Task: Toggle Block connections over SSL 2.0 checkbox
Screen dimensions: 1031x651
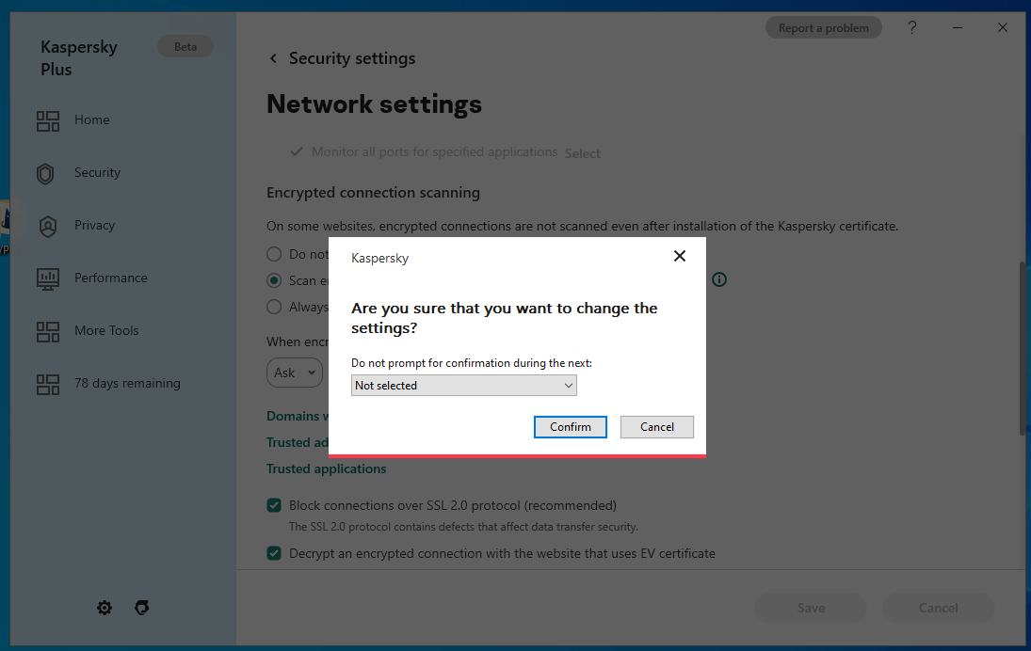Action: click(x=274, y=505)
